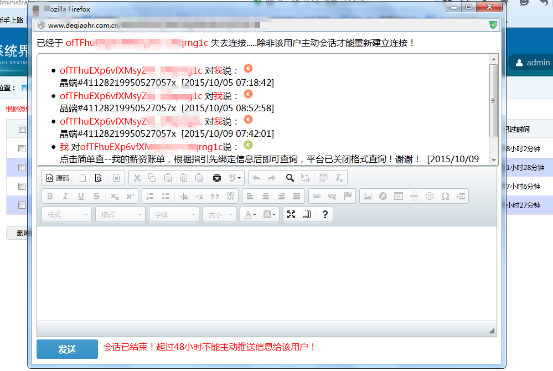Viewport: 553px width, 371px height.
Task: Click the Increase Indent icon
Action: [x=199, y=197]
